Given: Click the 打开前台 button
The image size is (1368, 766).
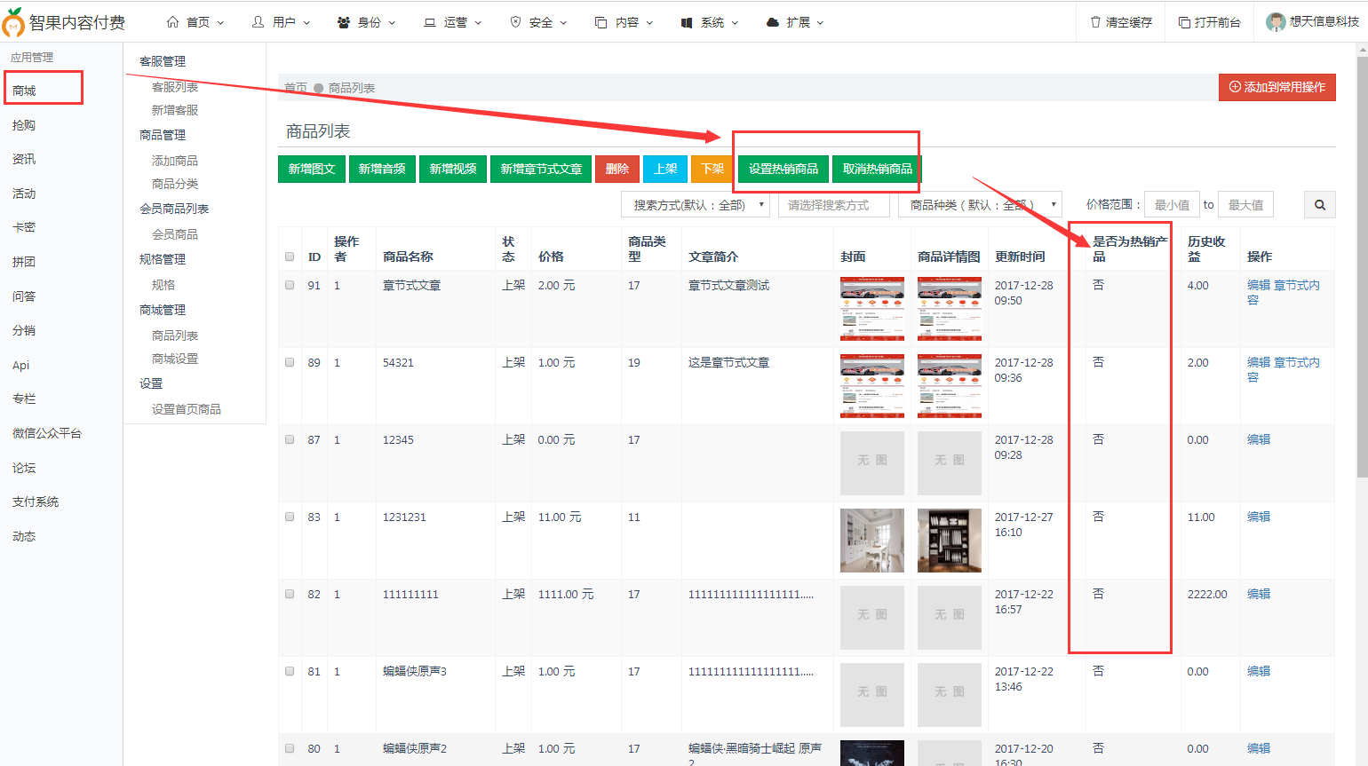Looking at the screenshot, I should pos(1209,22).
